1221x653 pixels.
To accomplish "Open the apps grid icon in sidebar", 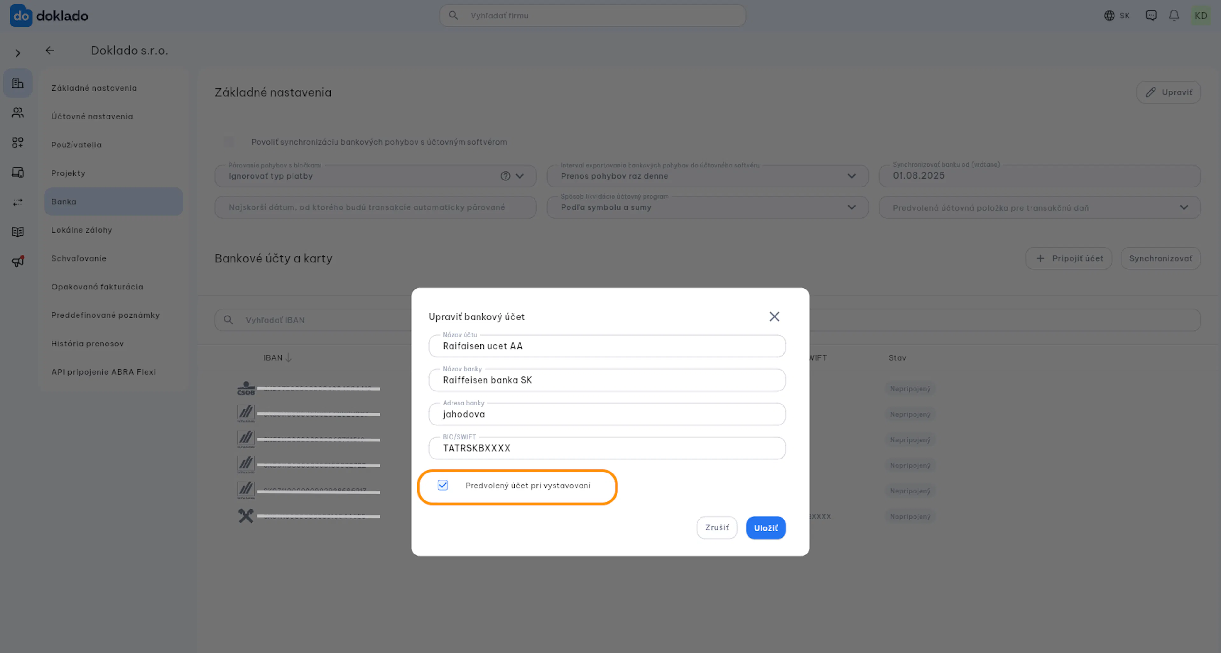I will [x=18, y=143].
